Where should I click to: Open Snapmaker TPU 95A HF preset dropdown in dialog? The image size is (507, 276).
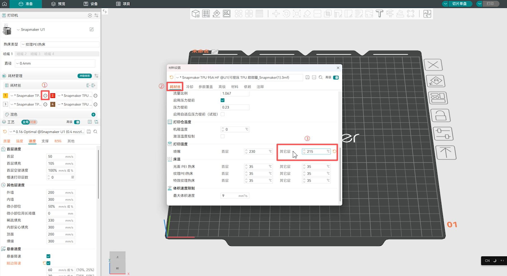click(x=239, y=77)
